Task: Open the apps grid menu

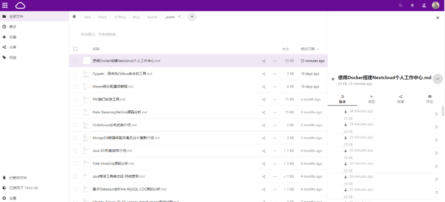Action: 5,5
